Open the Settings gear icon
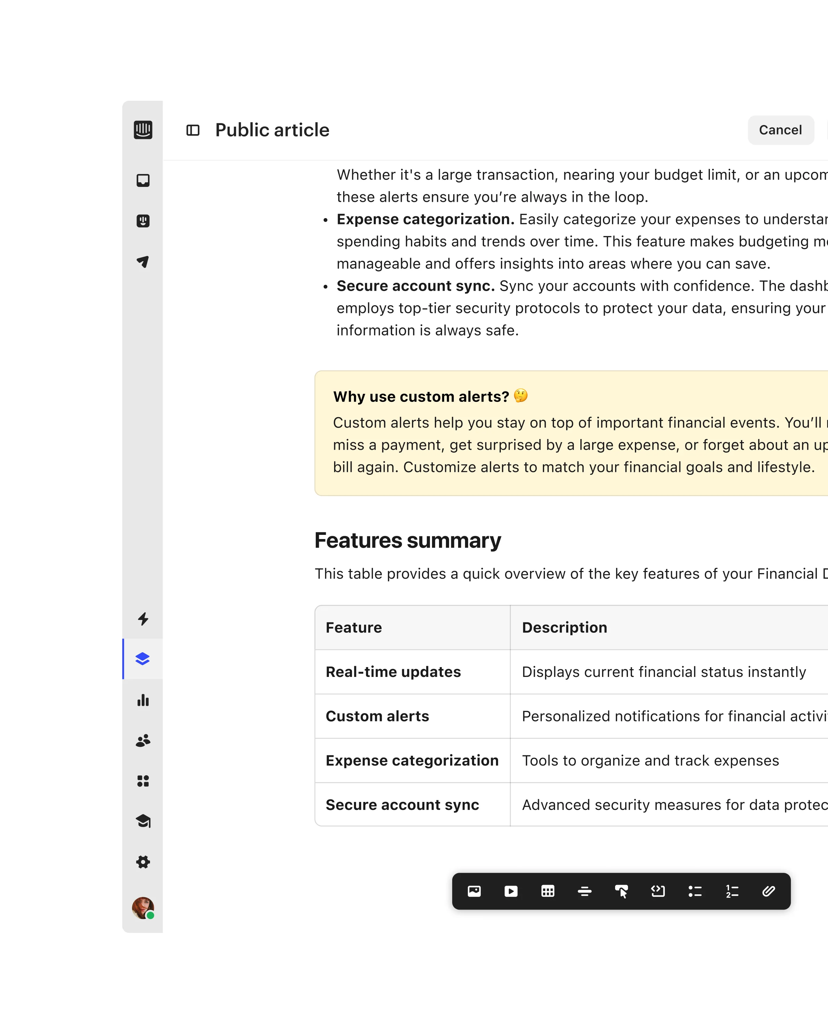This screenshot has height=1035, width=828. click(142, 862)
